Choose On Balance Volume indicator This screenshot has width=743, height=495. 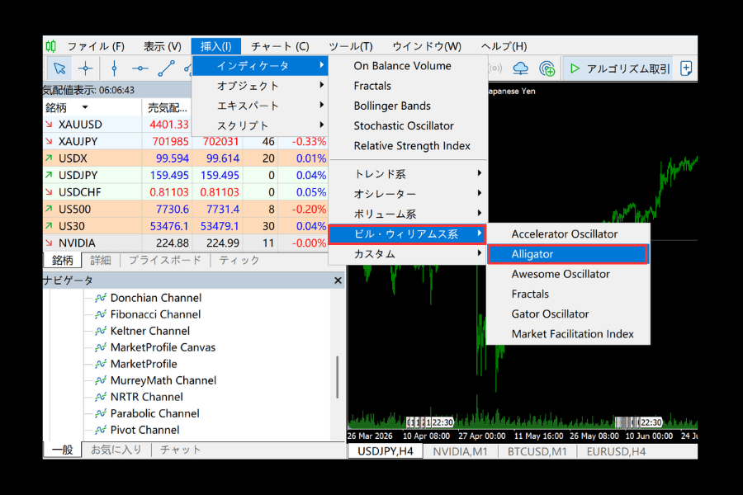coord(402,66)
